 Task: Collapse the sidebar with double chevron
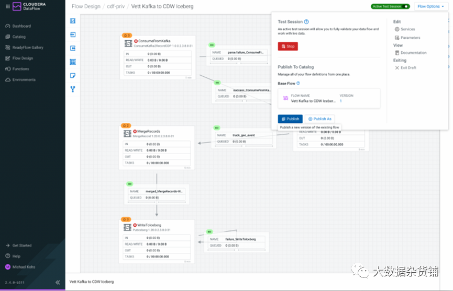[58, 282]
